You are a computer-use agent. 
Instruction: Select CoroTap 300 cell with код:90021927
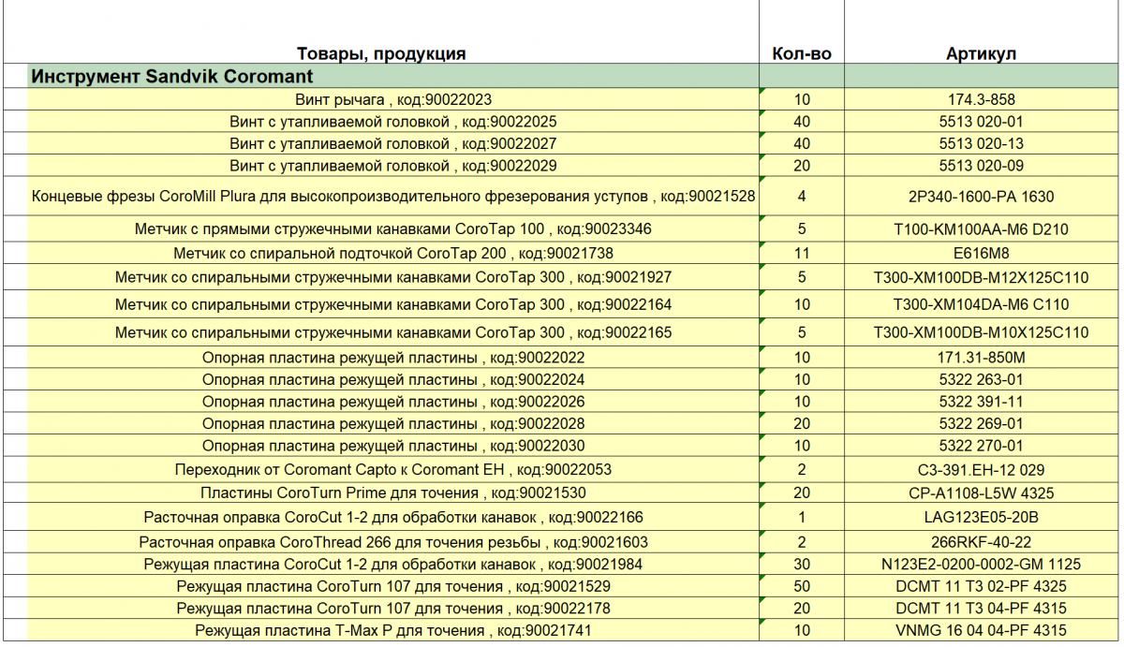(392, 278)
